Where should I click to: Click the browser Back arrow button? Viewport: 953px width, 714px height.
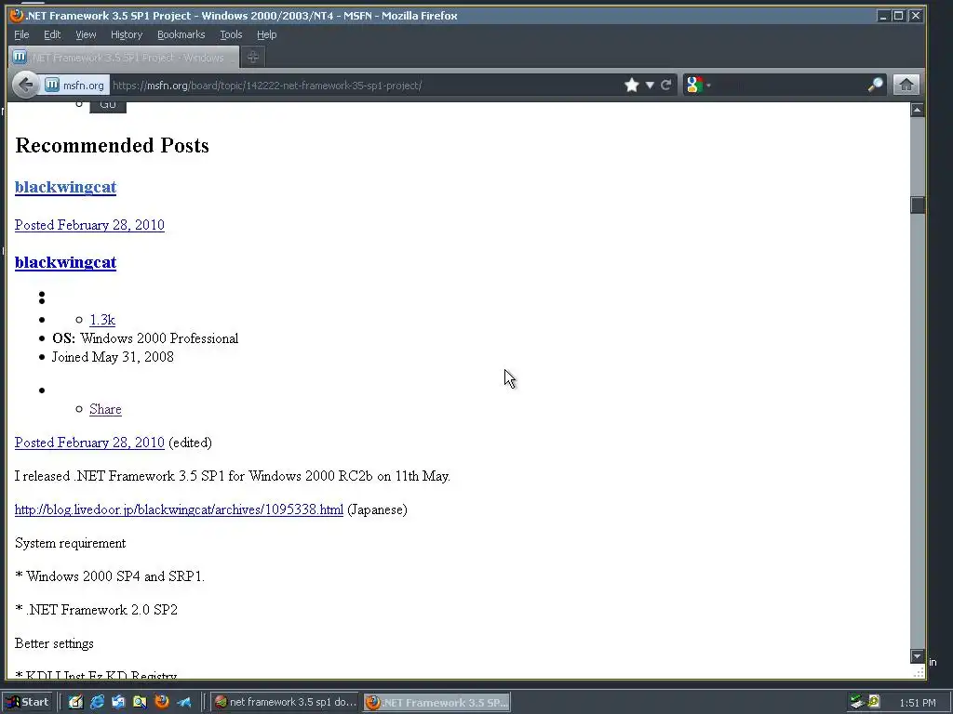click(x=25, y=85)
